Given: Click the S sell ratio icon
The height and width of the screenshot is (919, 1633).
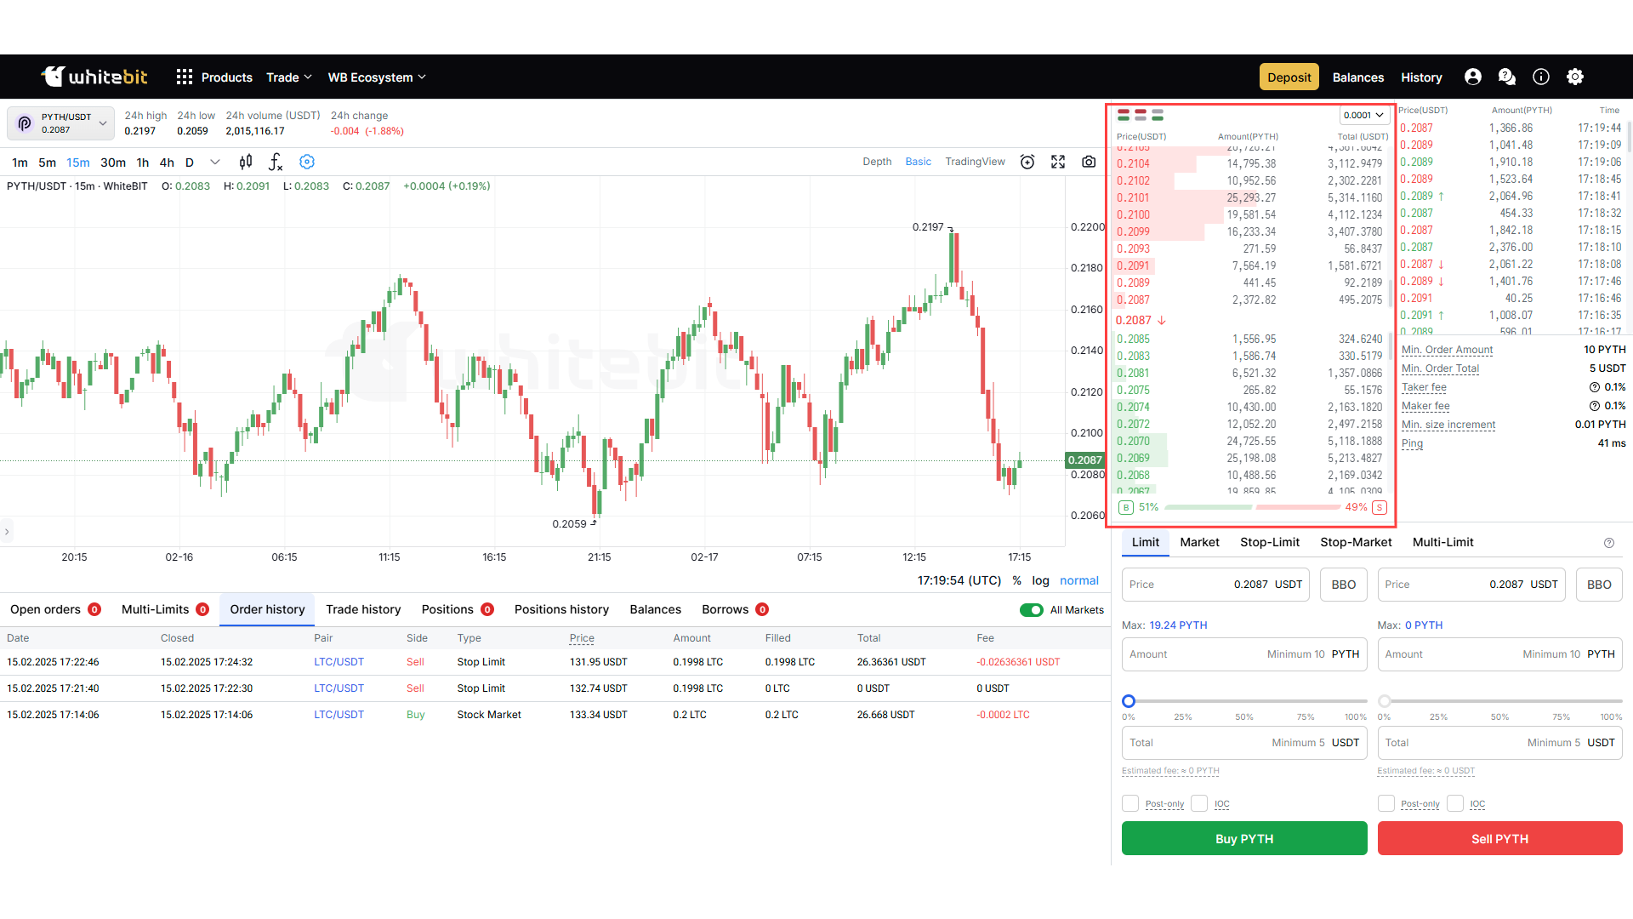Looking at the screenshot, I should point(1380,507).
